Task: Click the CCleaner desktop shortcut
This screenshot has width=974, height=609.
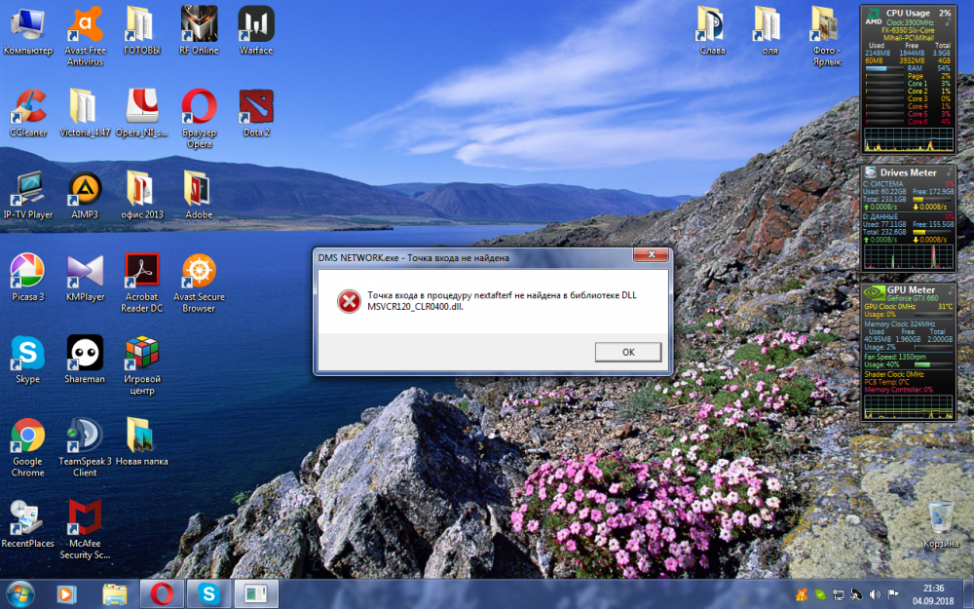Action: click(x=28, y=107)
